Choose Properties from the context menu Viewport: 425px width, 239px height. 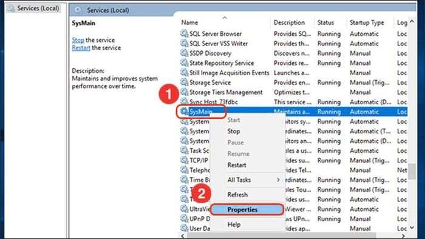tap(242, 209)
